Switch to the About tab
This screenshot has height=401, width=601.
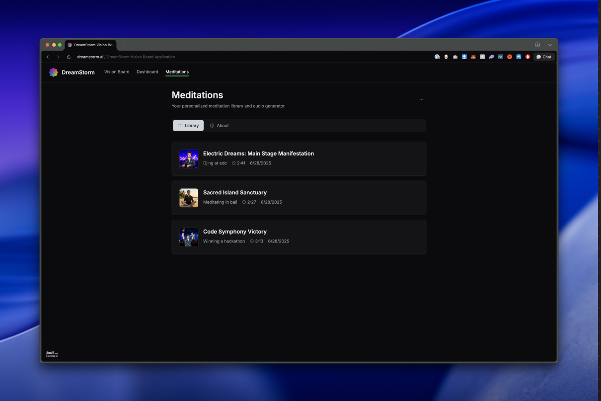click(x=219, y=126)
